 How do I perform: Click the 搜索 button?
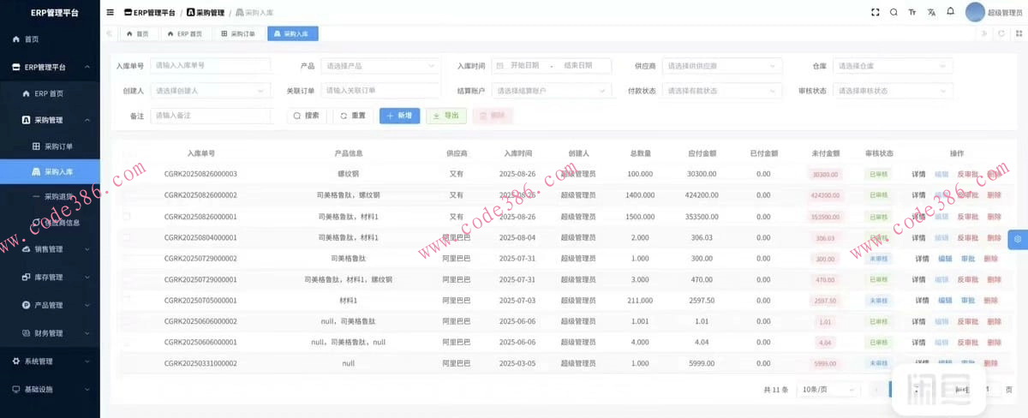coord(306,115)
